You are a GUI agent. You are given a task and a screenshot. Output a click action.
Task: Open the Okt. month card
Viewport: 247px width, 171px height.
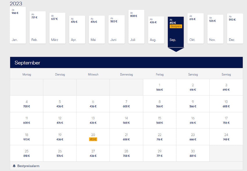(195, 28)
